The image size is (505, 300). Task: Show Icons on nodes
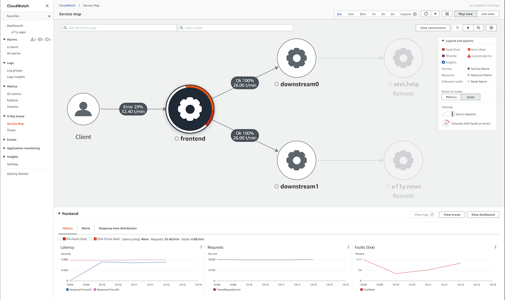point(471,97)
